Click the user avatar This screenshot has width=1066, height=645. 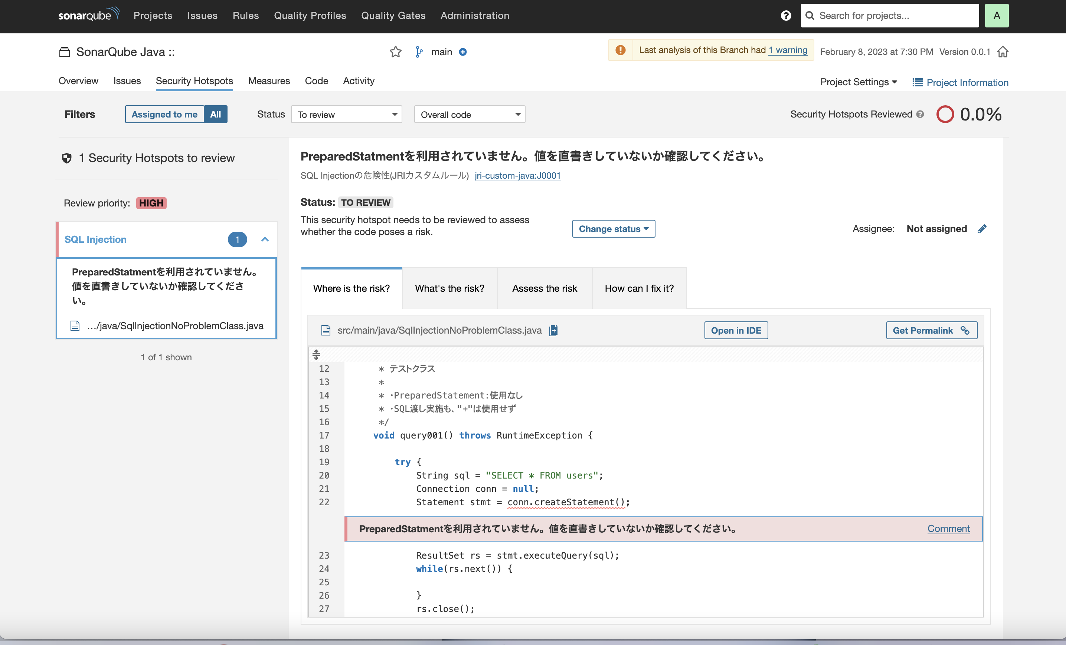[997, 16]
